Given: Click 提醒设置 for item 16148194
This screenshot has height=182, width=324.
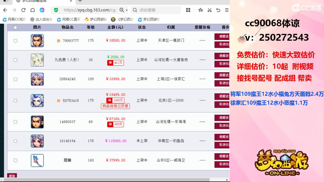Looking at the screenshot, I should pyautogui.click(x=222, y=137).
